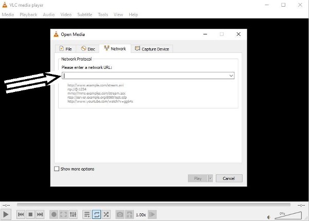Toggle random shuffle playback
Viewport: 309px width, 221px height.
[x=106, y=214]
